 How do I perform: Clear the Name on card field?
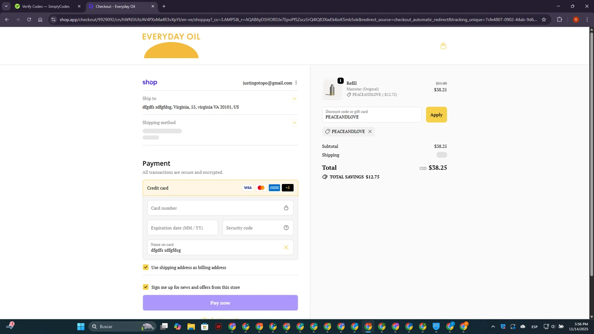(286, 247)
